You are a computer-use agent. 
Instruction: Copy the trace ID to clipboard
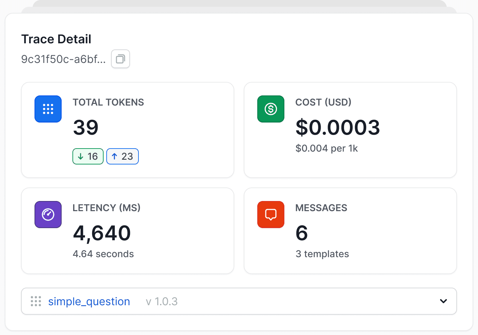click(x=121, y=59)
